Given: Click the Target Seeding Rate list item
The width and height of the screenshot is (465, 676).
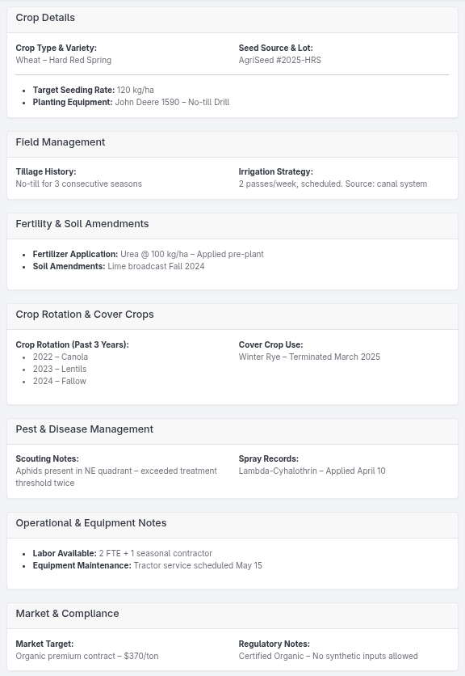Looking at the screenshot, I should (94, 90).
